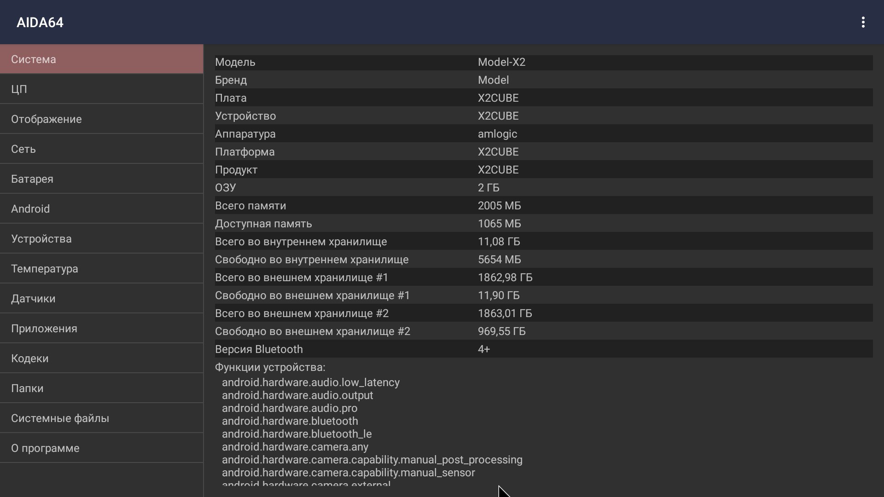Open the ЦП section
The width and height of the screenshot is (884, 497).
pyautogui.click(x=101, y=89)
